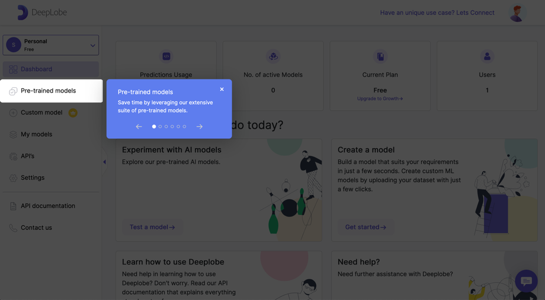Select the second tour step dot
Screen dimensions: 545x300
(160, 126)
